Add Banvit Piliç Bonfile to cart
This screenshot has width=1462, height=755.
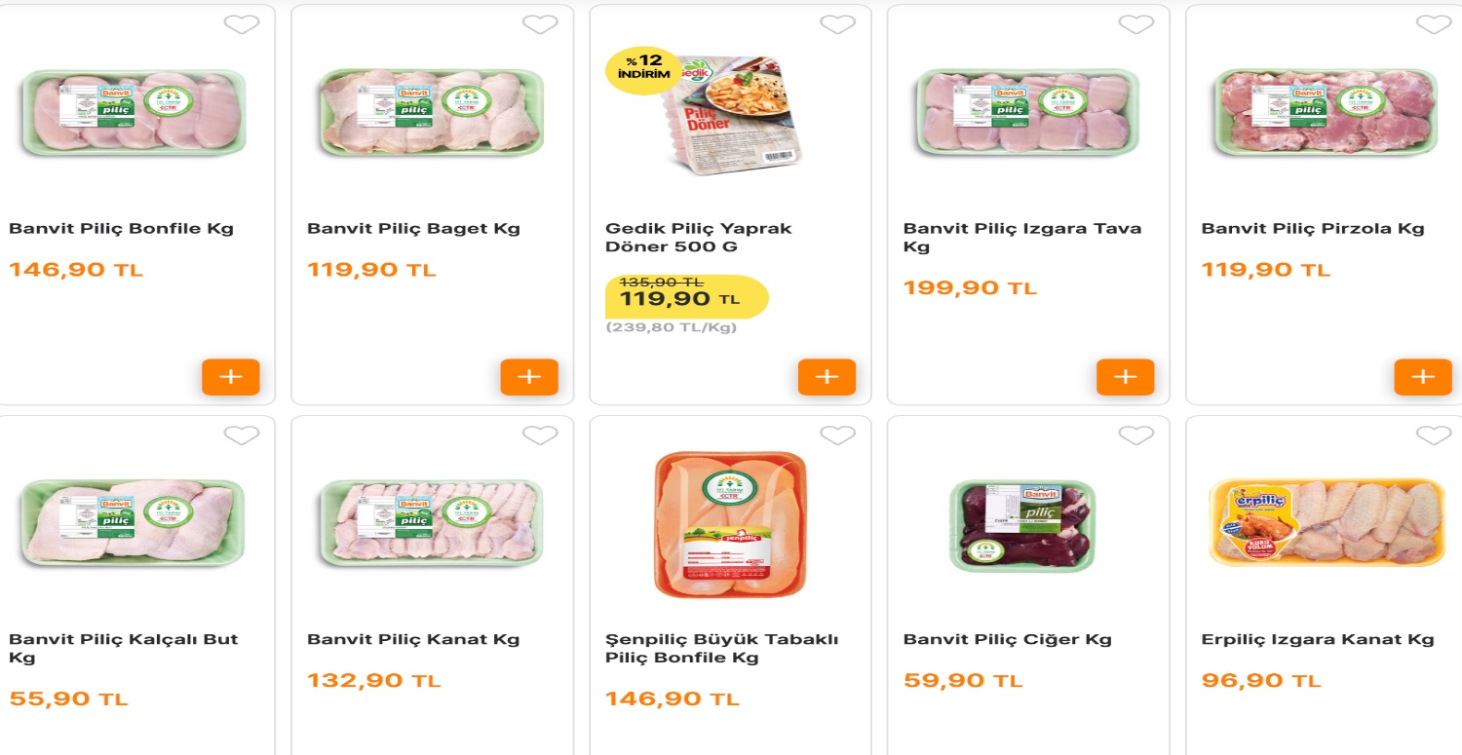click(x=231, y=377)
